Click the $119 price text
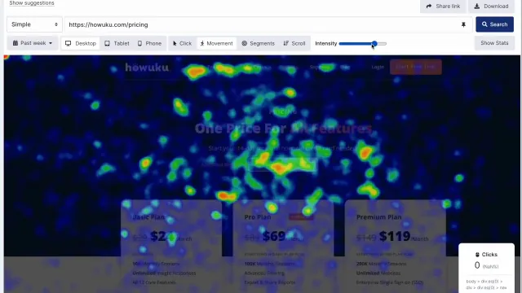The height and width of the screenshot is (293, 522). [x=395, y=236]
